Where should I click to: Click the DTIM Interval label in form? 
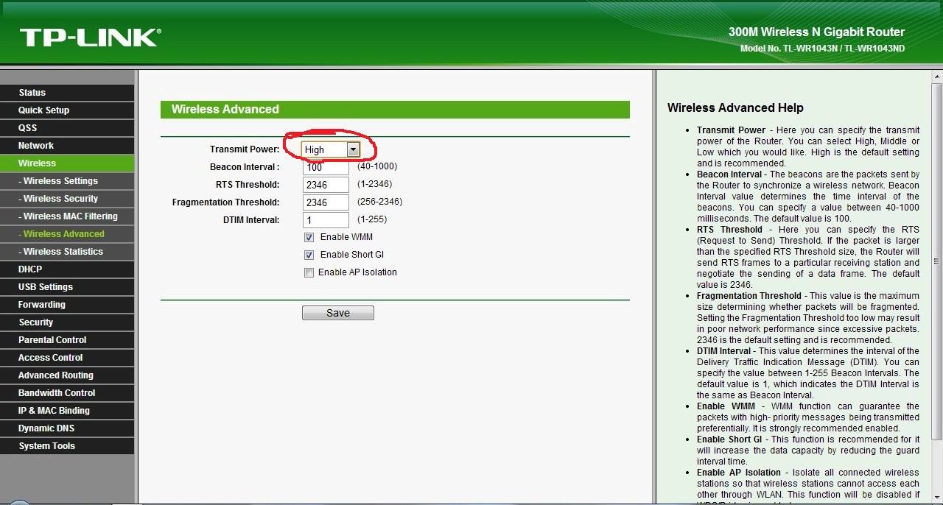click(251, 220)
